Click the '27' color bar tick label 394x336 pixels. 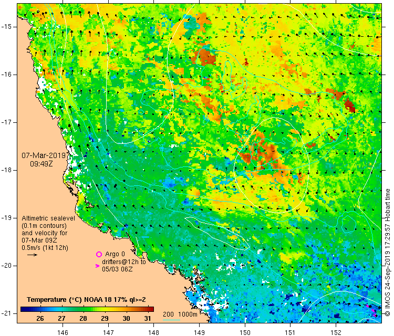61,319
